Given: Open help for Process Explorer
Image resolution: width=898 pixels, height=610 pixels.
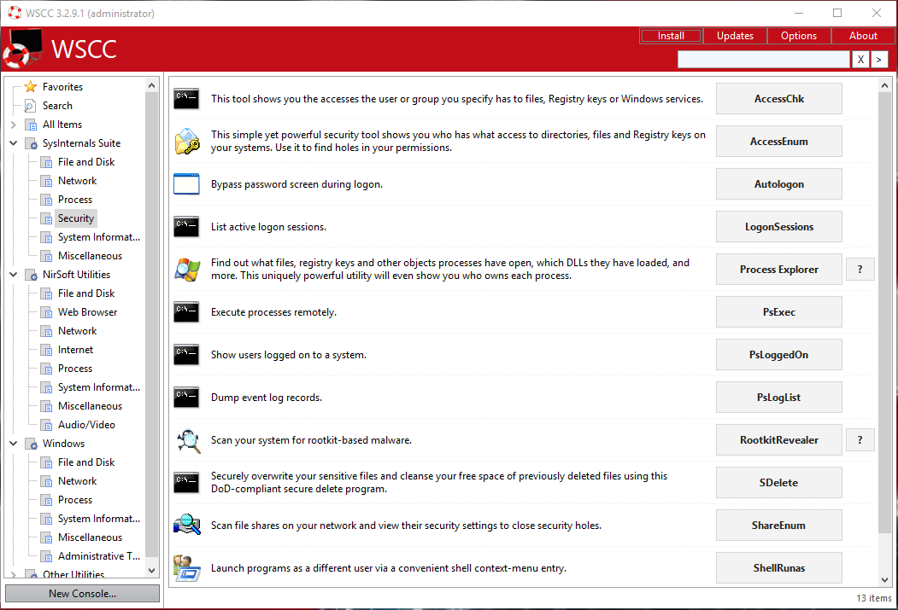Looking at the screenshot, I should click(860, 270).
